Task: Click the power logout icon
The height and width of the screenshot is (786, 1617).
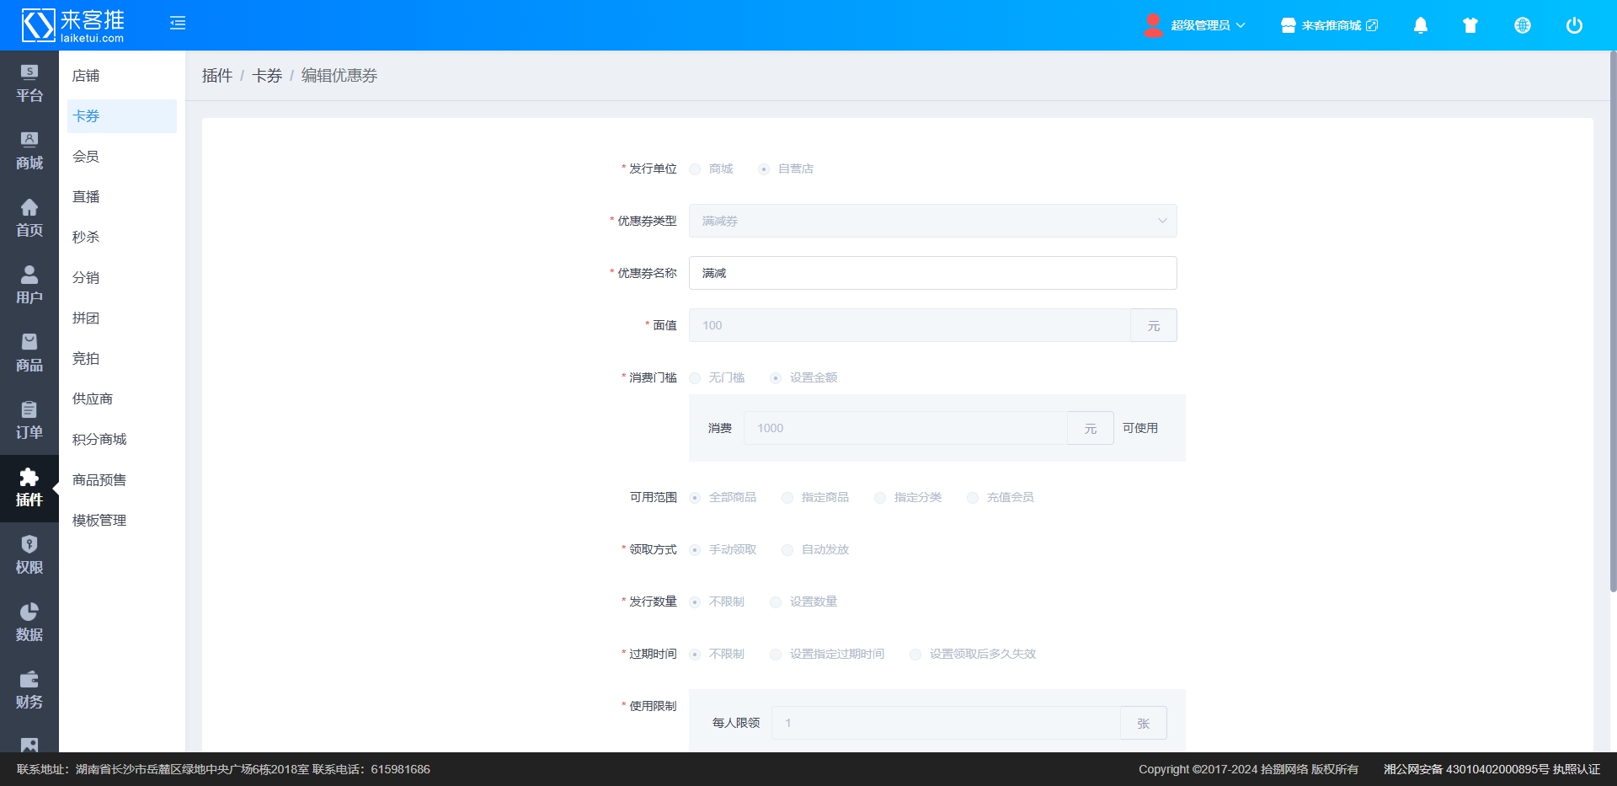Action: (1573, 25)
